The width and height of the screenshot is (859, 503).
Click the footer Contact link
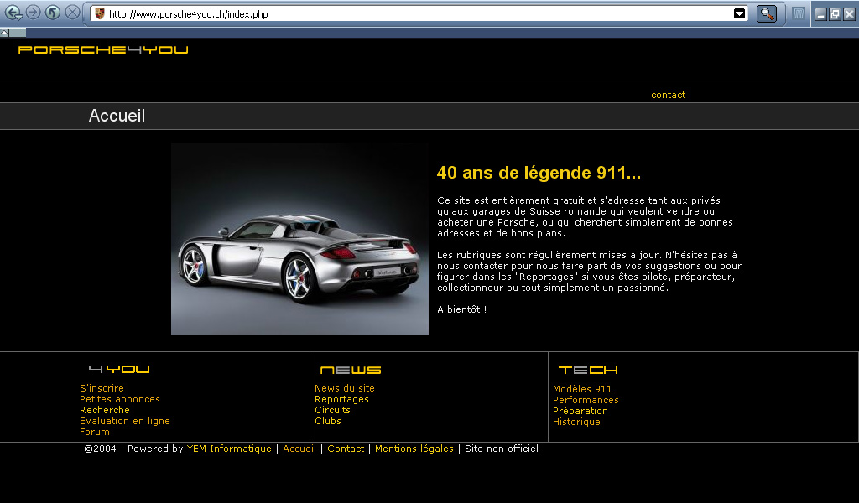coord(346,449)
